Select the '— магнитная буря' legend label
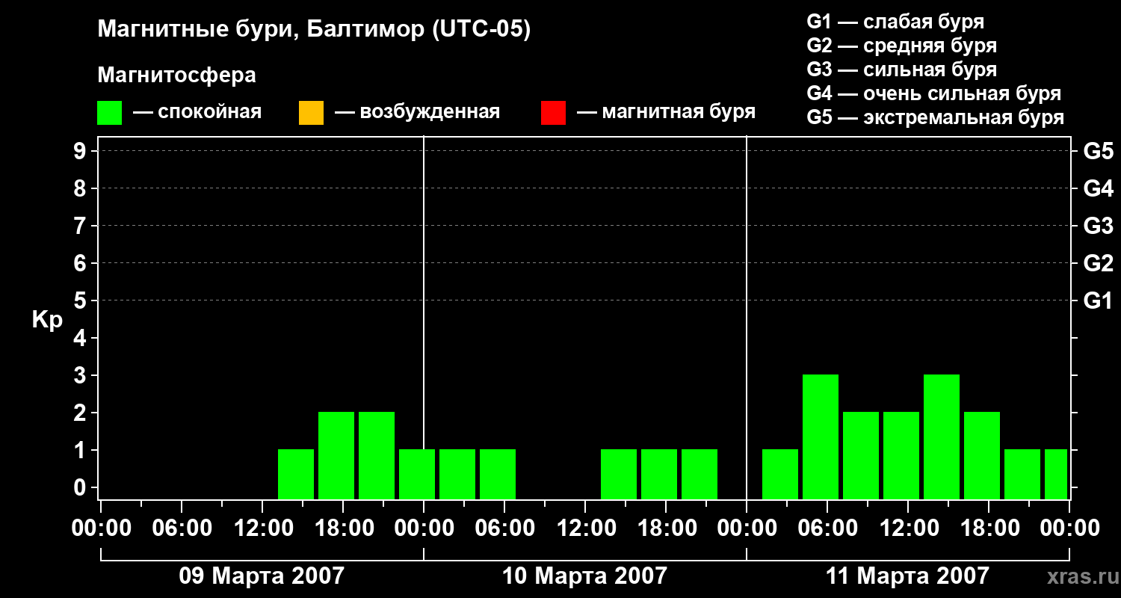This screenshot has width=1121, height=598. tap(666, 113)
